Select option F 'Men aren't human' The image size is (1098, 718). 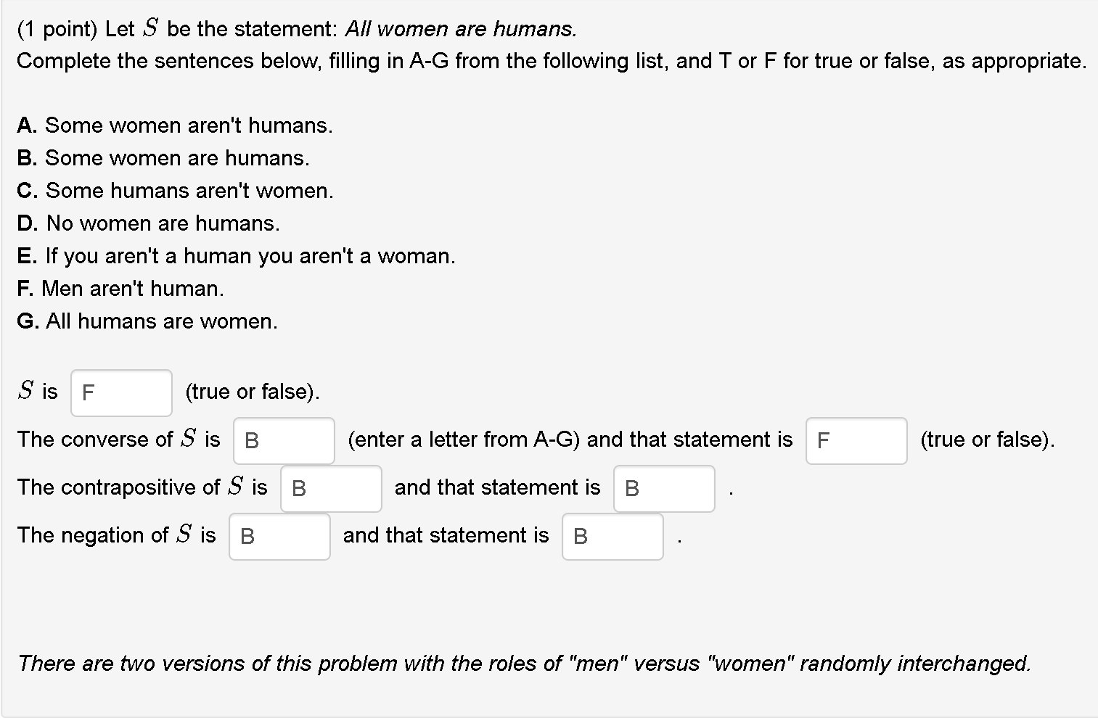coord(120,288)
